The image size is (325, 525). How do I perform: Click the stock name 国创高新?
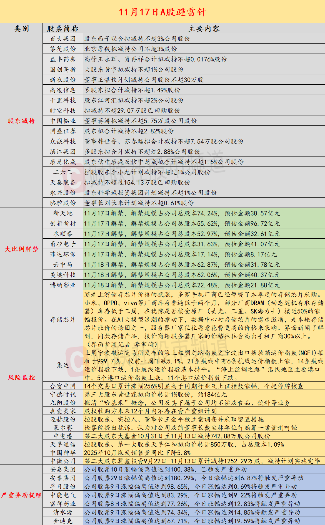click(x=63, y=70)
